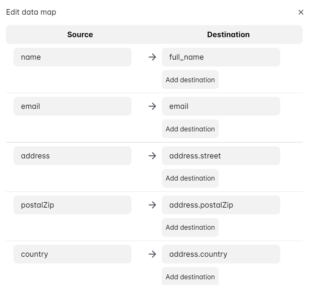Click the arrow icon in address row

coord(152,156)
